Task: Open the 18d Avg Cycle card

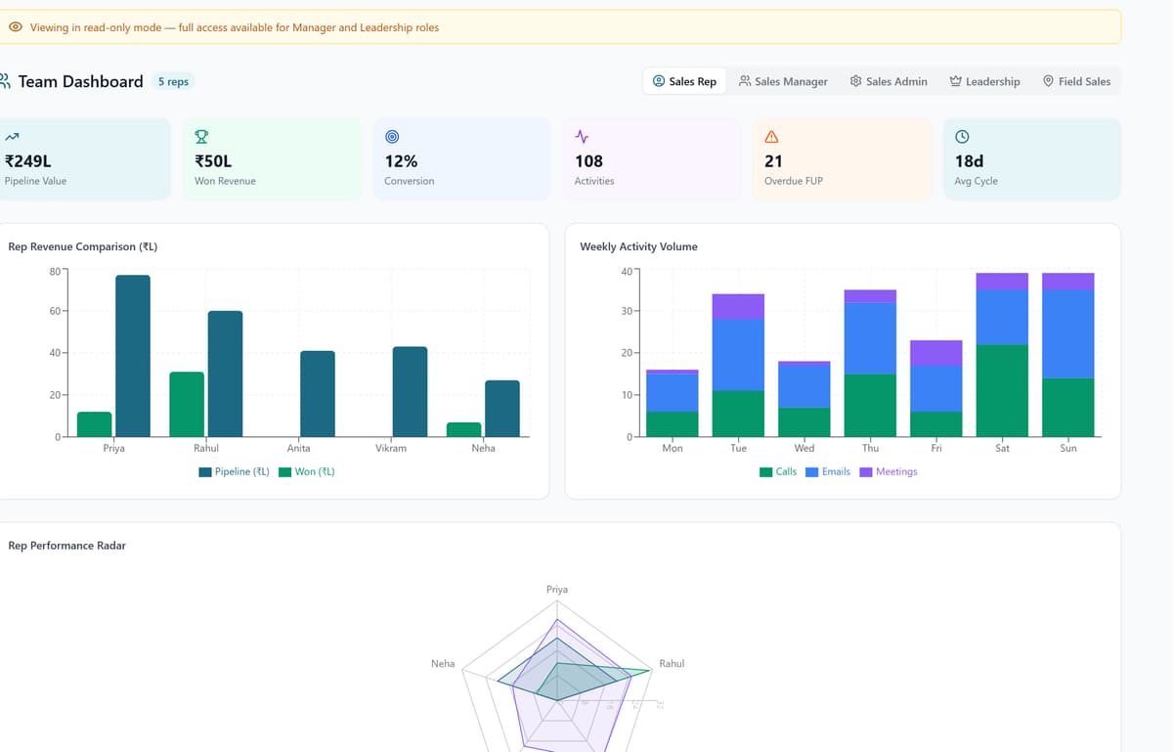Action: point(1031,159)
